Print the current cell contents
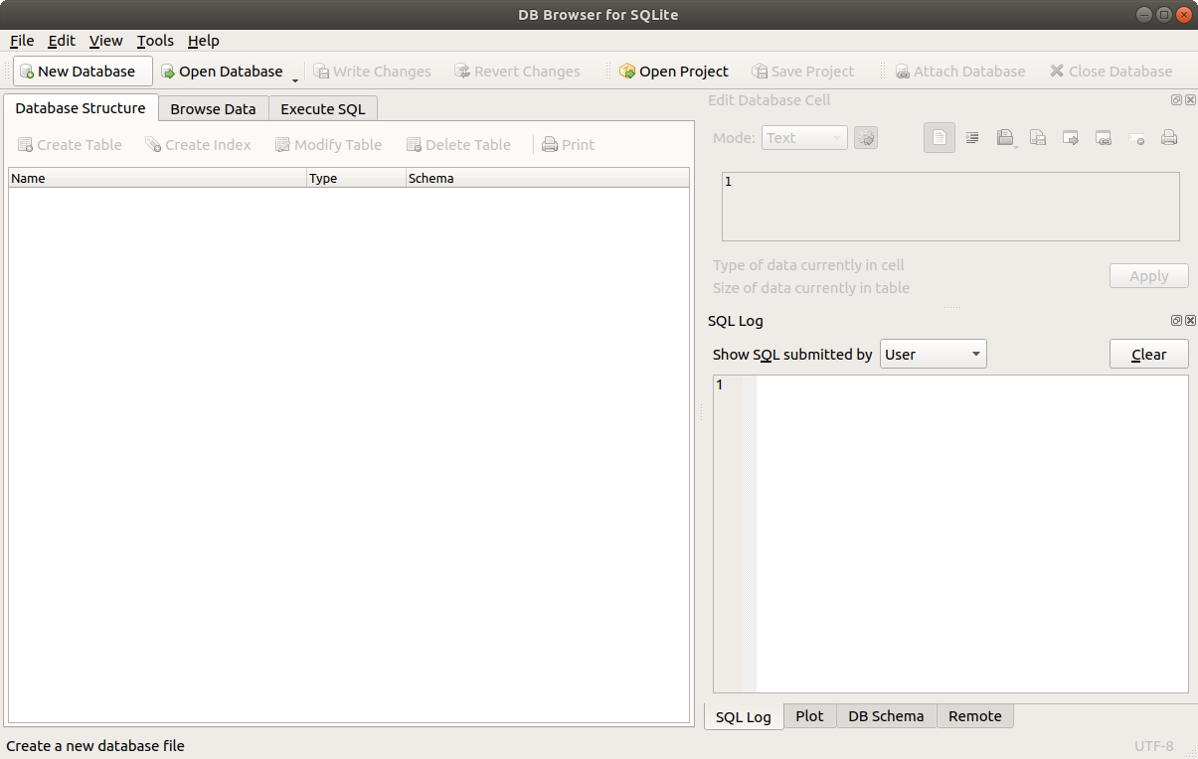 click(x=1169, y=137)
